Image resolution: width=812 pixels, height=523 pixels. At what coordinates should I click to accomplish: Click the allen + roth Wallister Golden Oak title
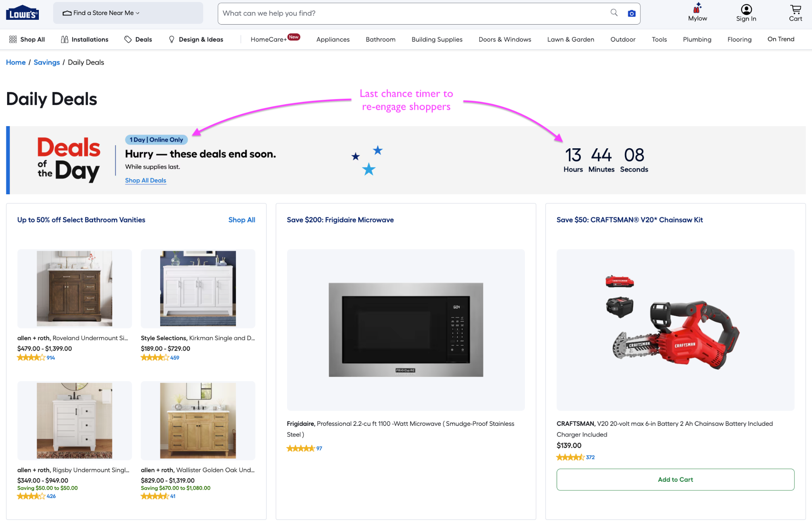(x=198, y=470)
